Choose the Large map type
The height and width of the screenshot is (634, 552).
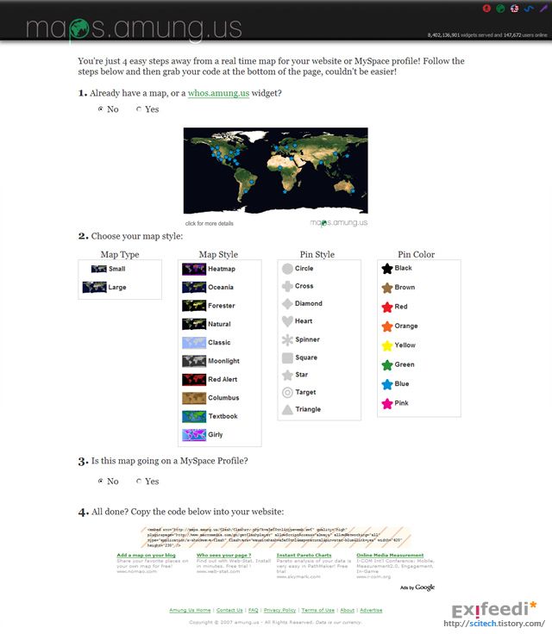coord(104,287)
